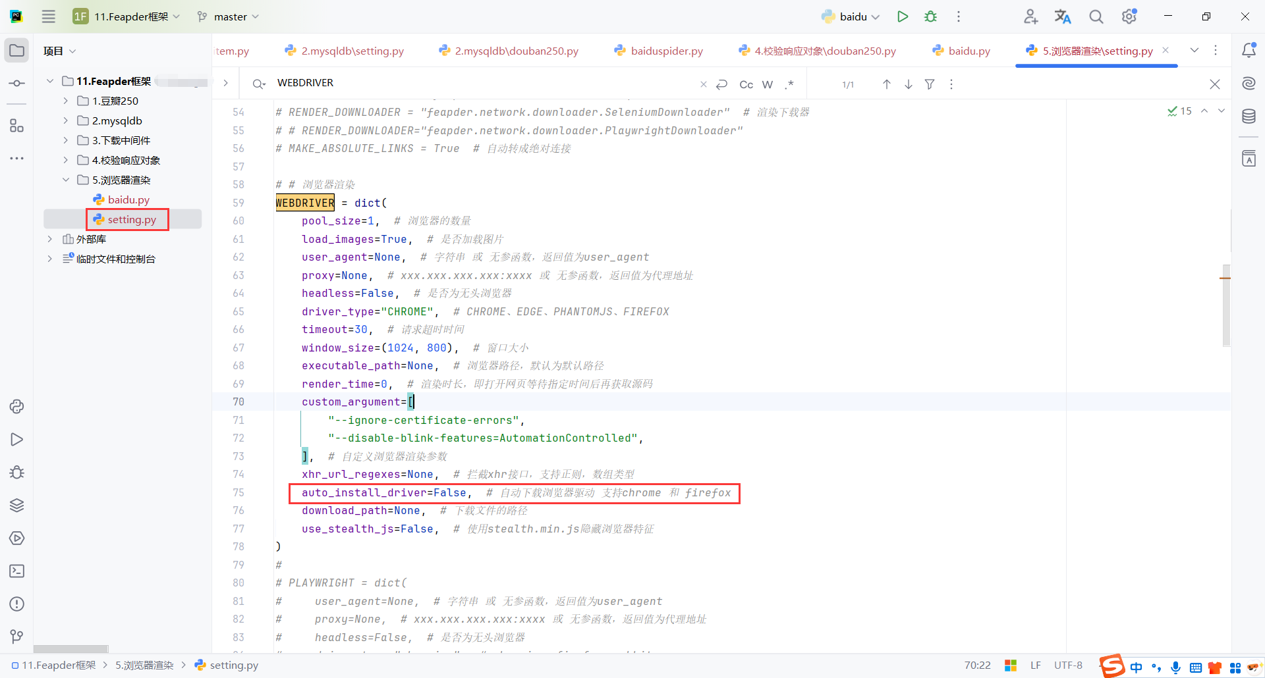Open the Commit tool window

click(x=16, y=82)
